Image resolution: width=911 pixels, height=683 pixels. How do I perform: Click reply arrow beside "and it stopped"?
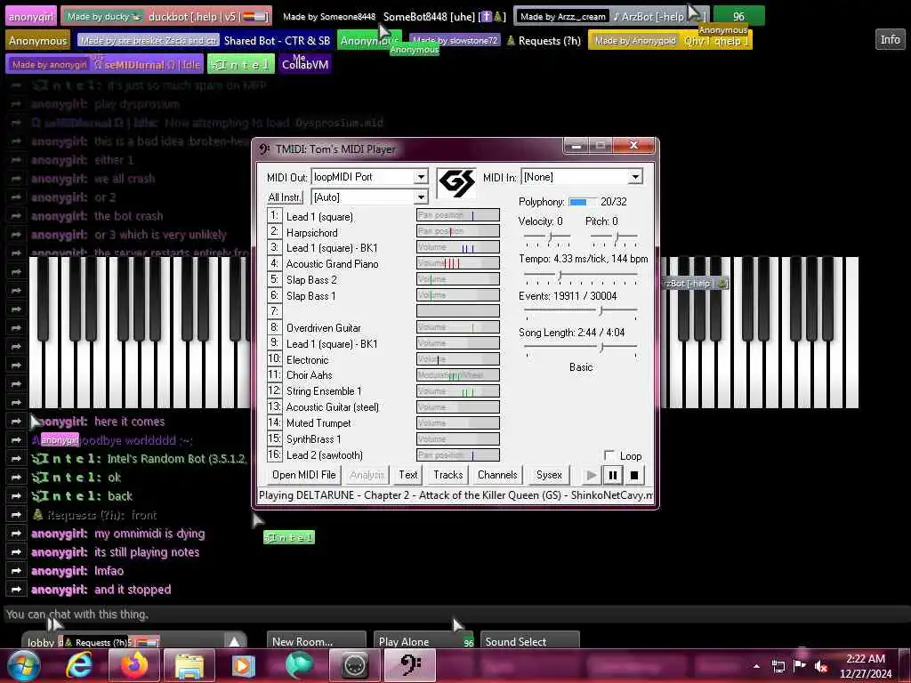click(x=16, y=590)
